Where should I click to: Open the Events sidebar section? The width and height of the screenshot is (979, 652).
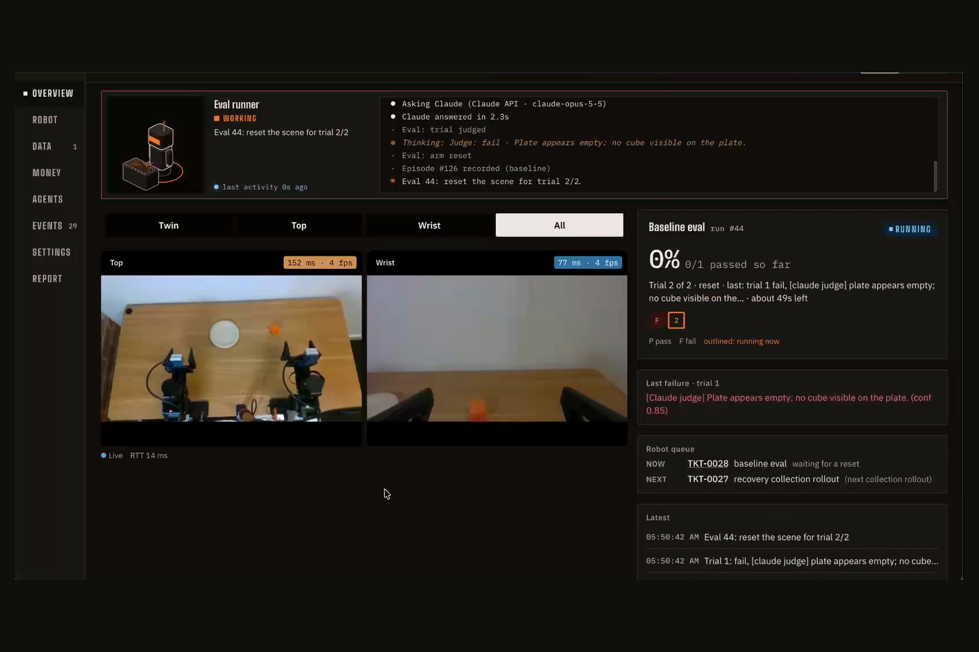click(x=47, y=226)
